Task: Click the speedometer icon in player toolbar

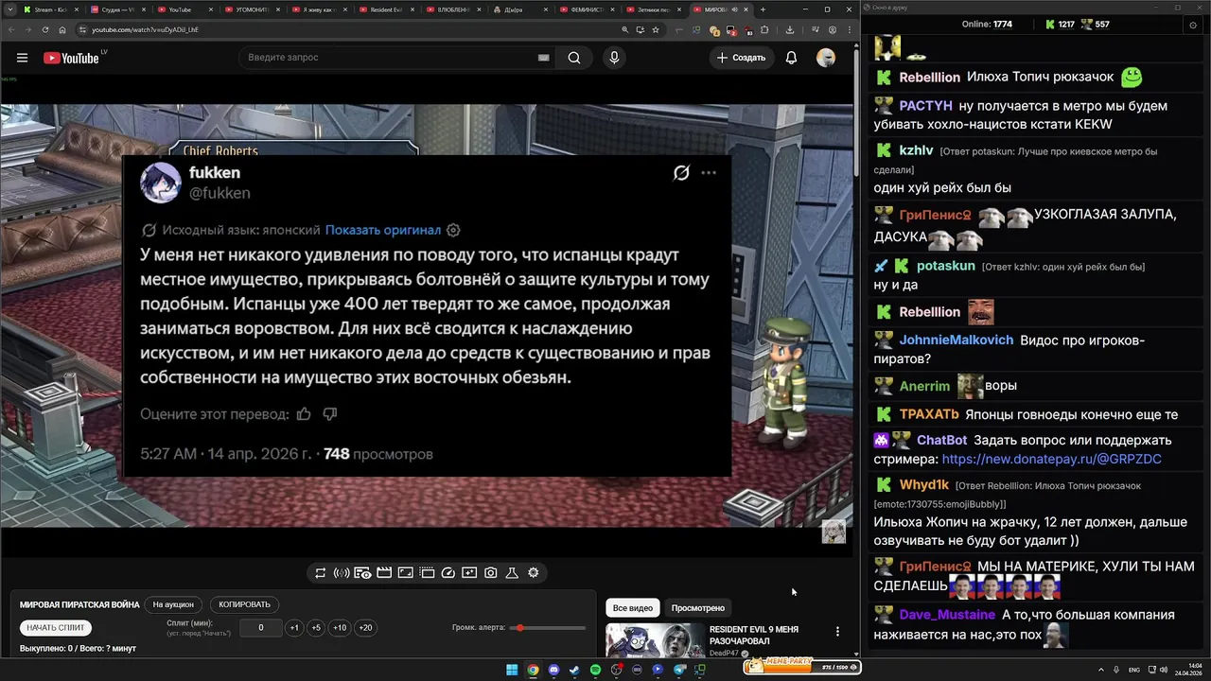Action: click(448, 572)
